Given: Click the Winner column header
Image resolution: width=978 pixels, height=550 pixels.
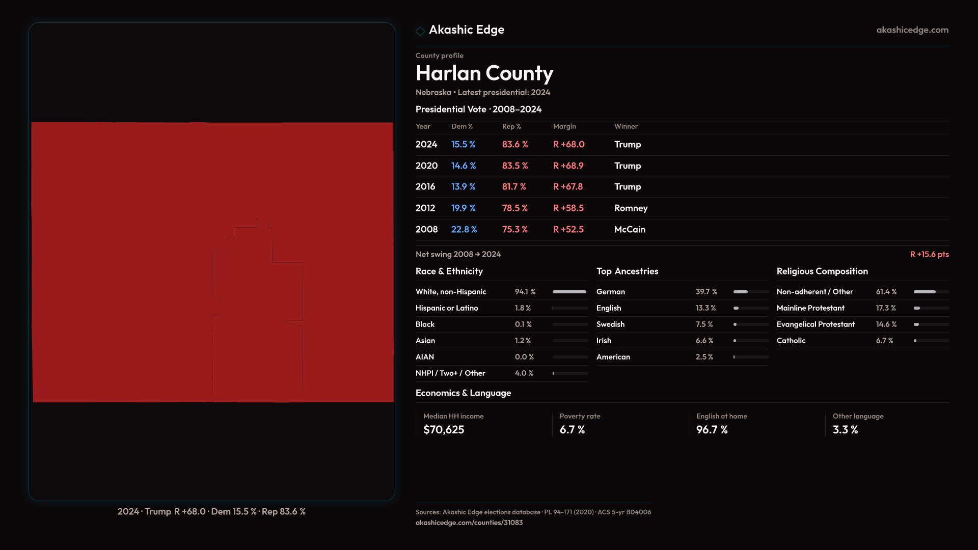Looking at the screenshot, I should click(x=626, y=126).
